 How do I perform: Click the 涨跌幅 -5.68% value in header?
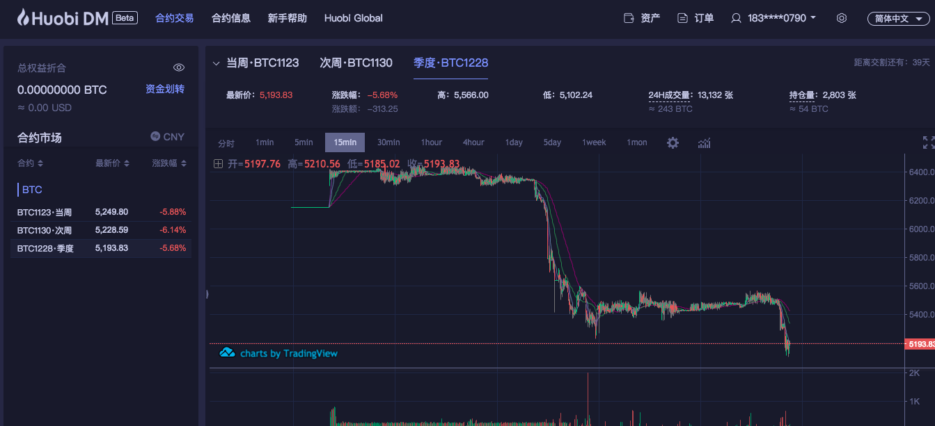(x=382, y=95)
